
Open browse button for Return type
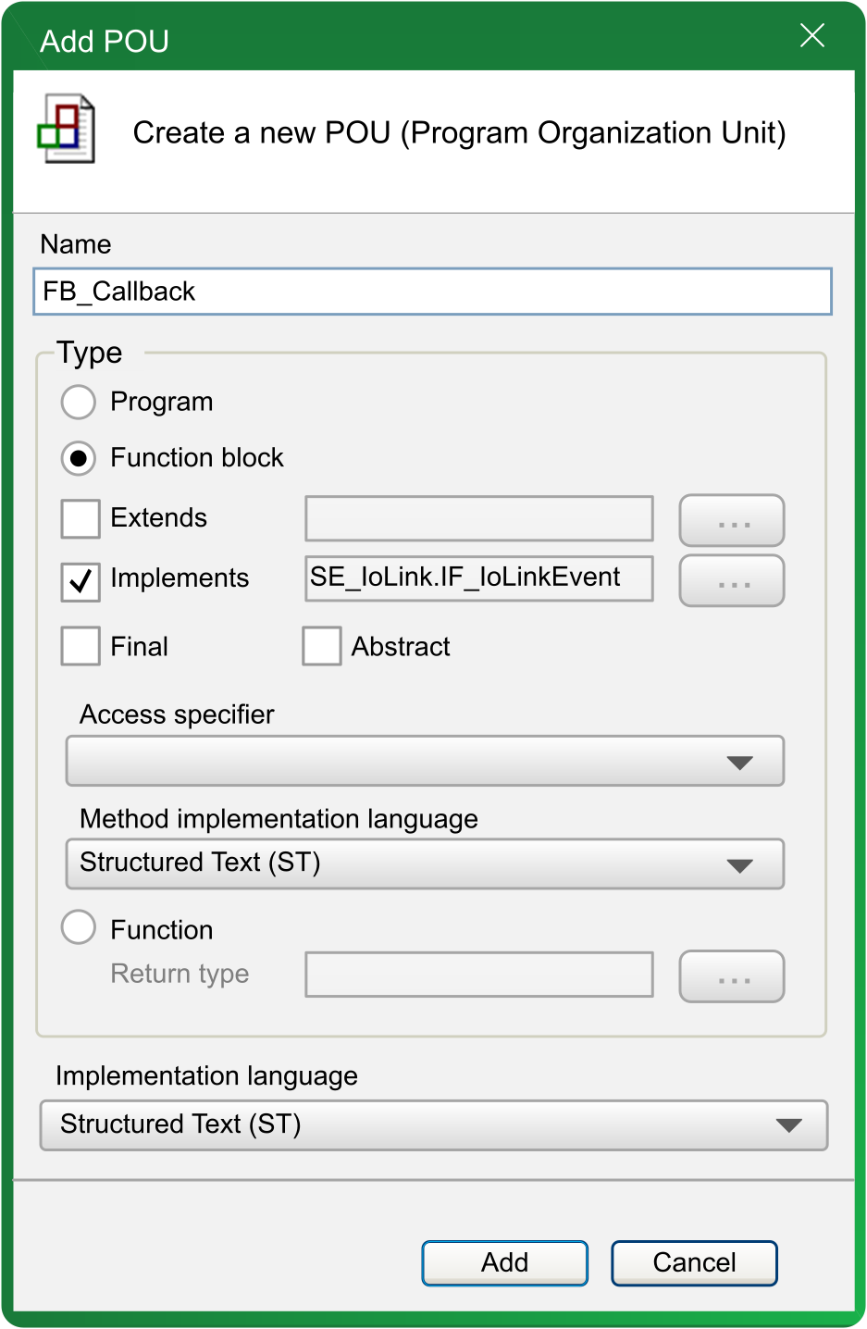(732, 976)
